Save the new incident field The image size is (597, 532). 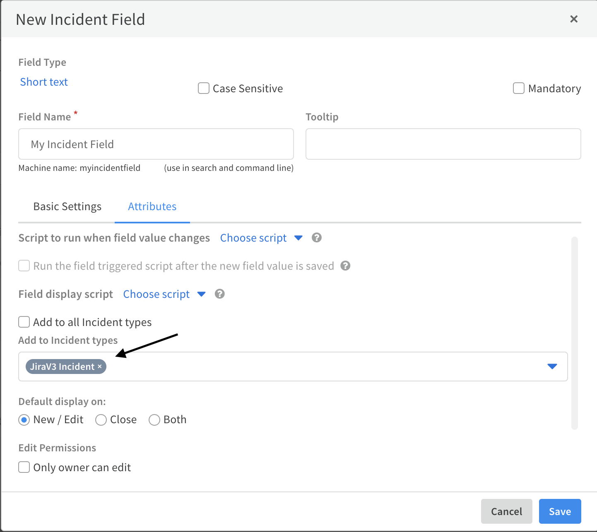pos(559,511)
